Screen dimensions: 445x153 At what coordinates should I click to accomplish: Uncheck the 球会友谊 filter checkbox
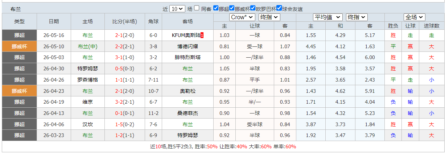279,8
